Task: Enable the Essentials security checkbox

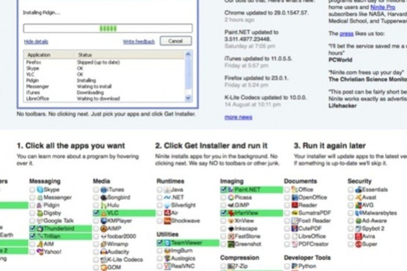Action: click(x=351, y=190)
